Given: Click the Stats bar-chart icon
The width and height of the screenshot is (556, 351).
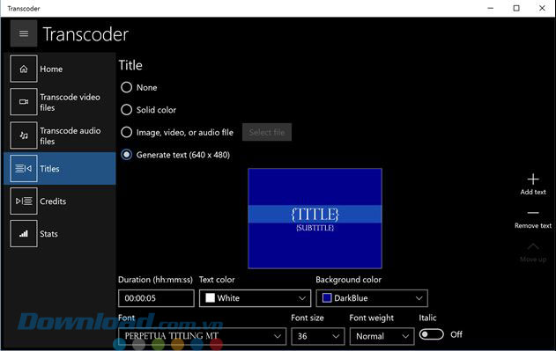Looking at the screenshot, I should (x=24, y=234).
